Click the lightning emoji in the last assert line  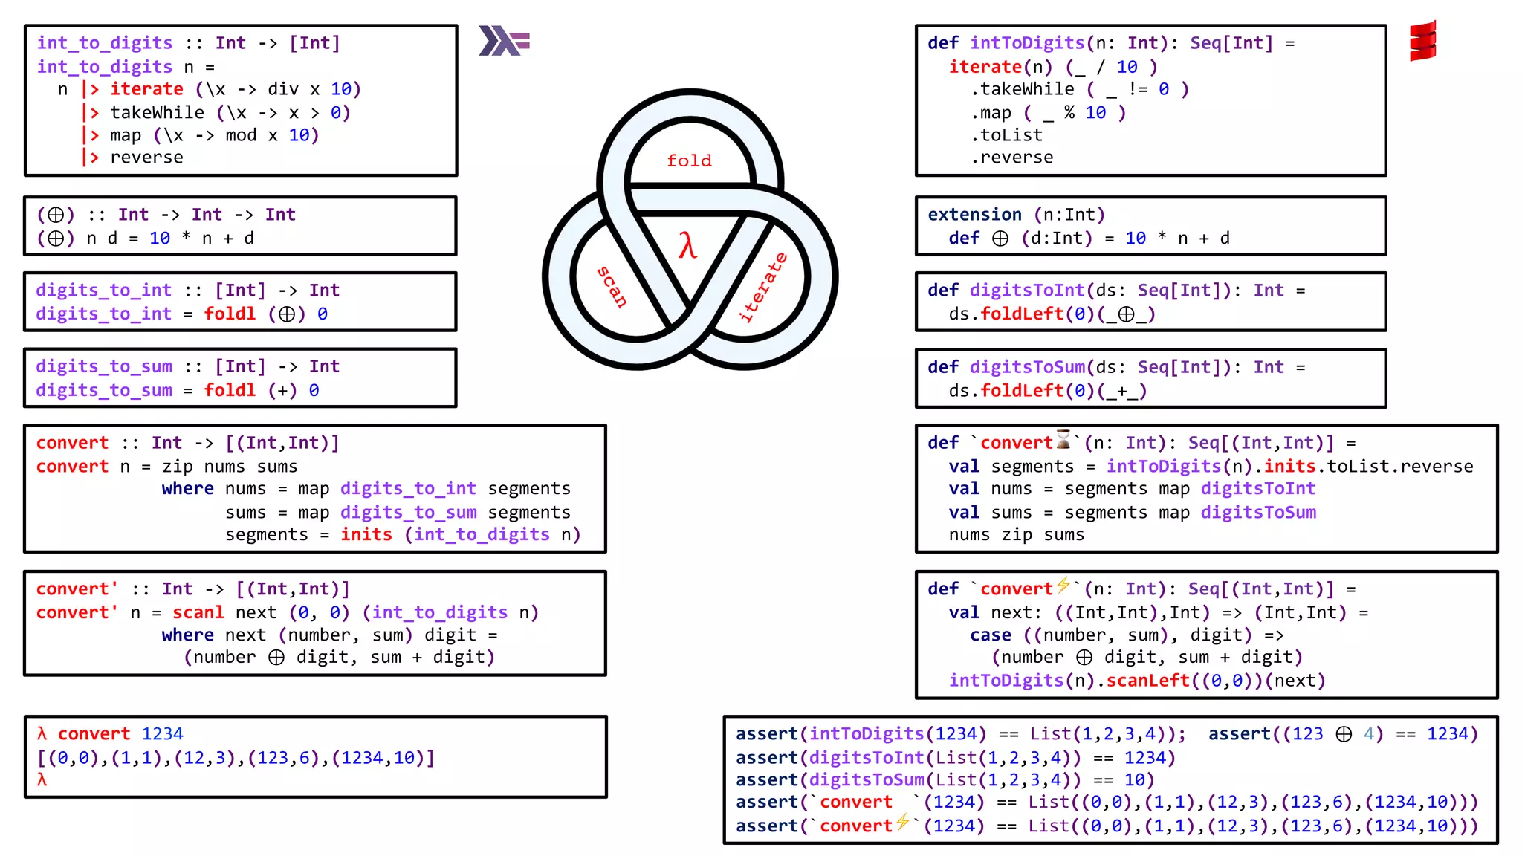pos(903,822)
